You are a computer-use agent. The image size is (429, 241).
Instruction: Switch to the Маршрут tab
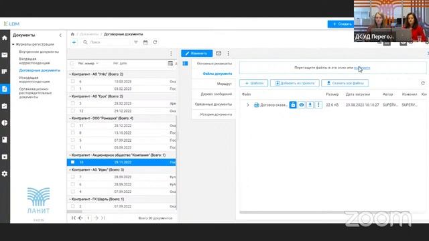(225, 84)
